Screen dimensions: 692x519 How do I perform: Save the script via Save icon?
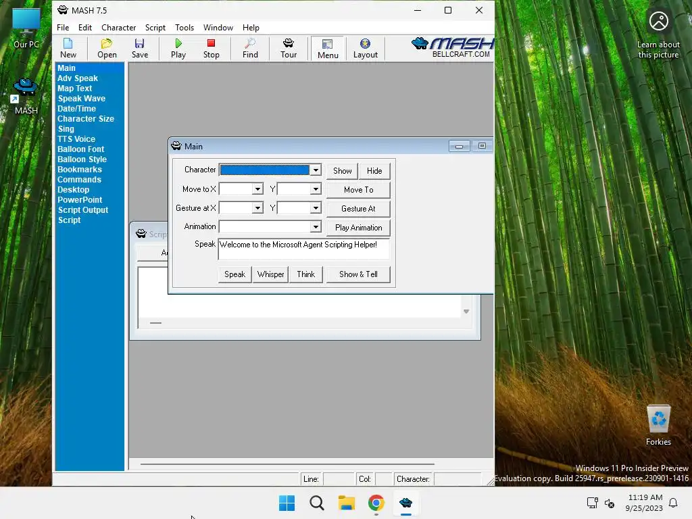(x=139, y=48)
